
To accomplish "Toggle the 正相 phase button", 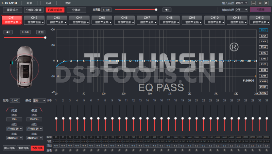I will tap(41, 32).
